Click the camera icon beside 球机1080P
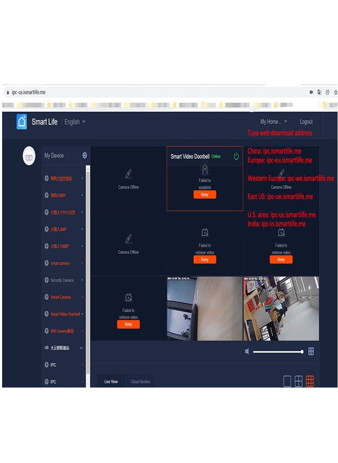This screenshot has height=463, width=338. point(46,195)
